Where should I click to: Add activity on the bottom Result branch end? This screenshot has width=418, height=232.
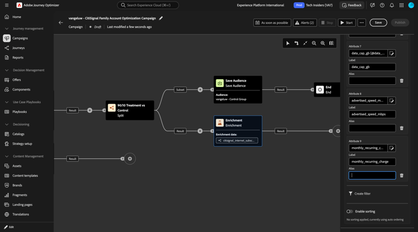(x=130, y=159)
